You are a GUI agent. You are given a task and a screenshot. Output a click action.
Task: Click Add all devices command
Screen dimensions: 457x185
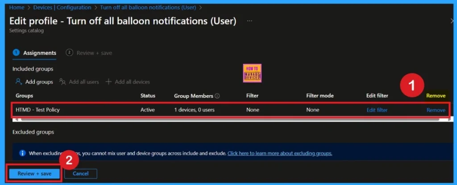pyautogui.click(x=132, y=82)
